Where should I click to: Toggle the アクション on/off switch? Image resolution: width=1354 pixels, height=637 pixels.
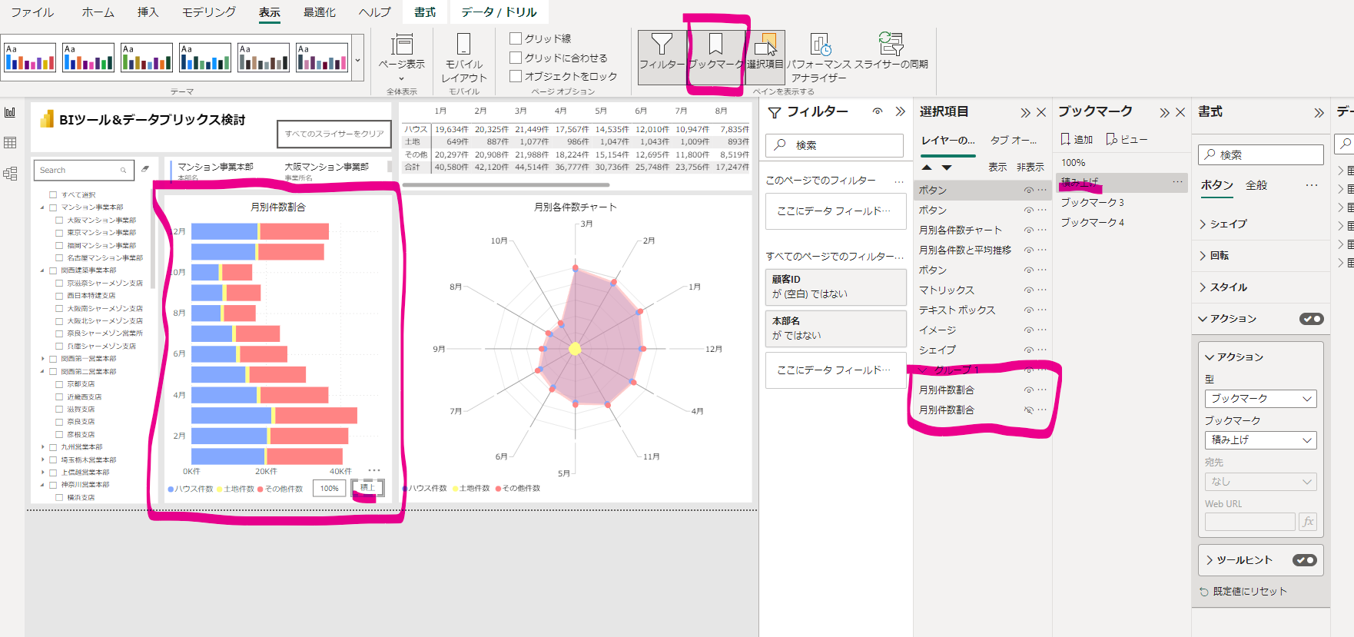(1311, 319)
